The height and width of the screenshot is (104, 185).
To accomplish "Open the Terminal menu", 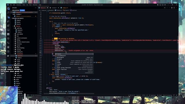I will pos(35,5).
